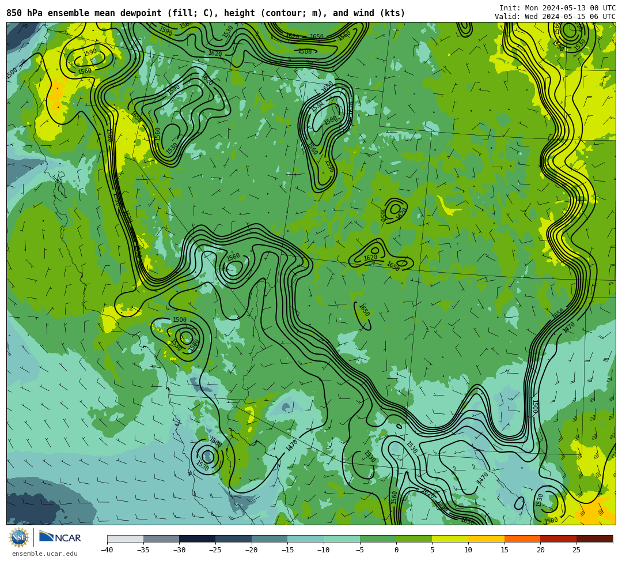The width and height of the screenshot is (622, 561).
Task: Click the Init: Mon 2024-05-13 00 UTC text
Action: point(557,8)
